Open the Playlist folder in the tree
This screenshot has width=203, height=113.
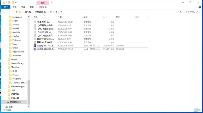[x=15, y=36]
